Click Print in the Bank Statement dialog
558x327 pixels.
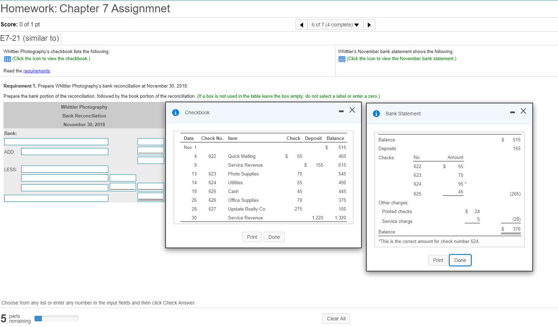click(x=438, y=260)
